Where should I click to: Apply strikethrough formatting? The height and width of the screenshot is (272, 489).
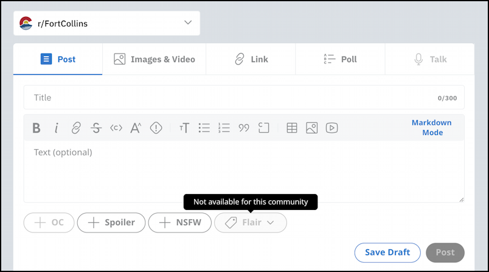point(96,128)
